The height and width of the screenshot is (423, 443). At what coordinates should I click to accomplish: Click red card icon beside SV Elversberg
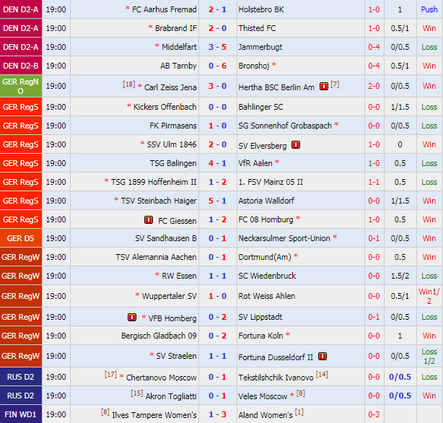click(x=296, y=145)
